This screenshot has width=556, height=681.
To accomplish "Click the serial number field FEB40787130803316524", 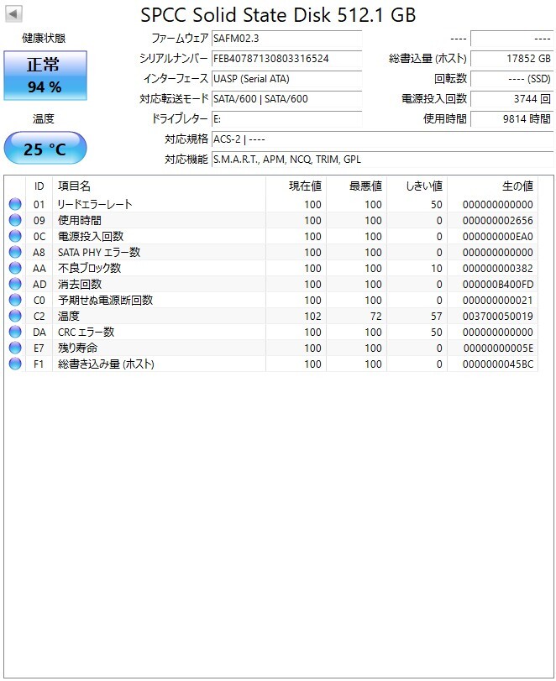I will pos(286,58).
